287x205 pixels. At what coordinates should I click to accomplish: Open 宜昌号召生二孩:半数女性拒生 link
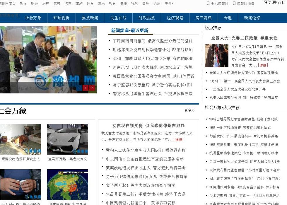[x=146, y=194]
